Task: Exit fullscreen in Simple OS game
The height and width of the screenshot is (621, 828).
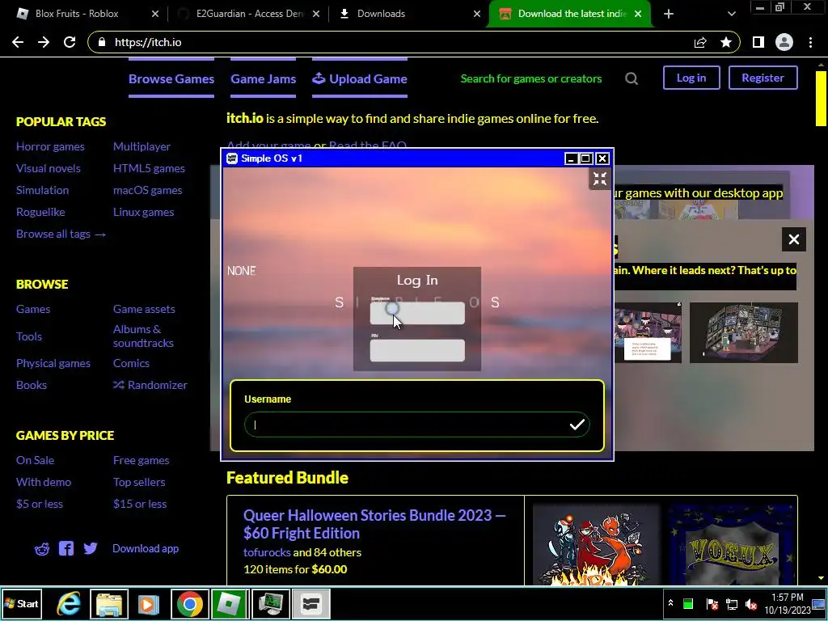Action: [600, 179]
